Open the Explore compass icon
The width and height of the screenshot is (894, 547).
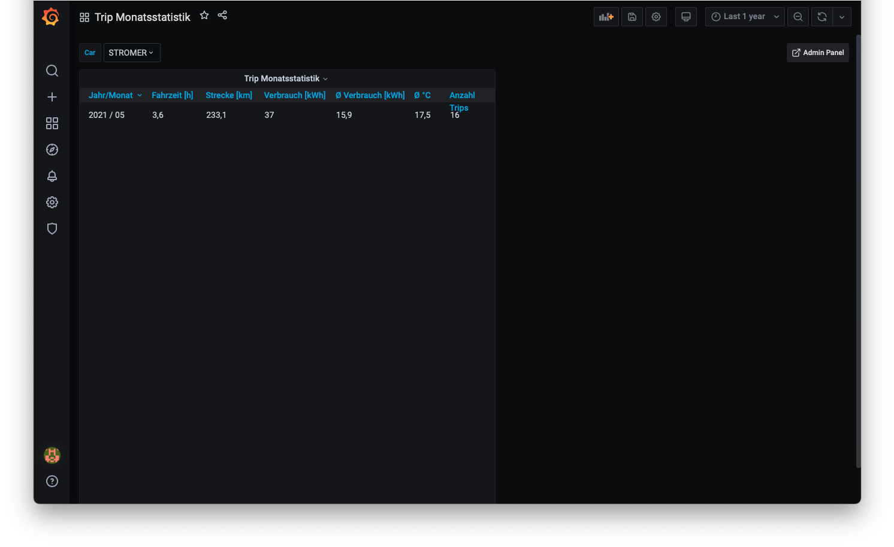(52, 150)
